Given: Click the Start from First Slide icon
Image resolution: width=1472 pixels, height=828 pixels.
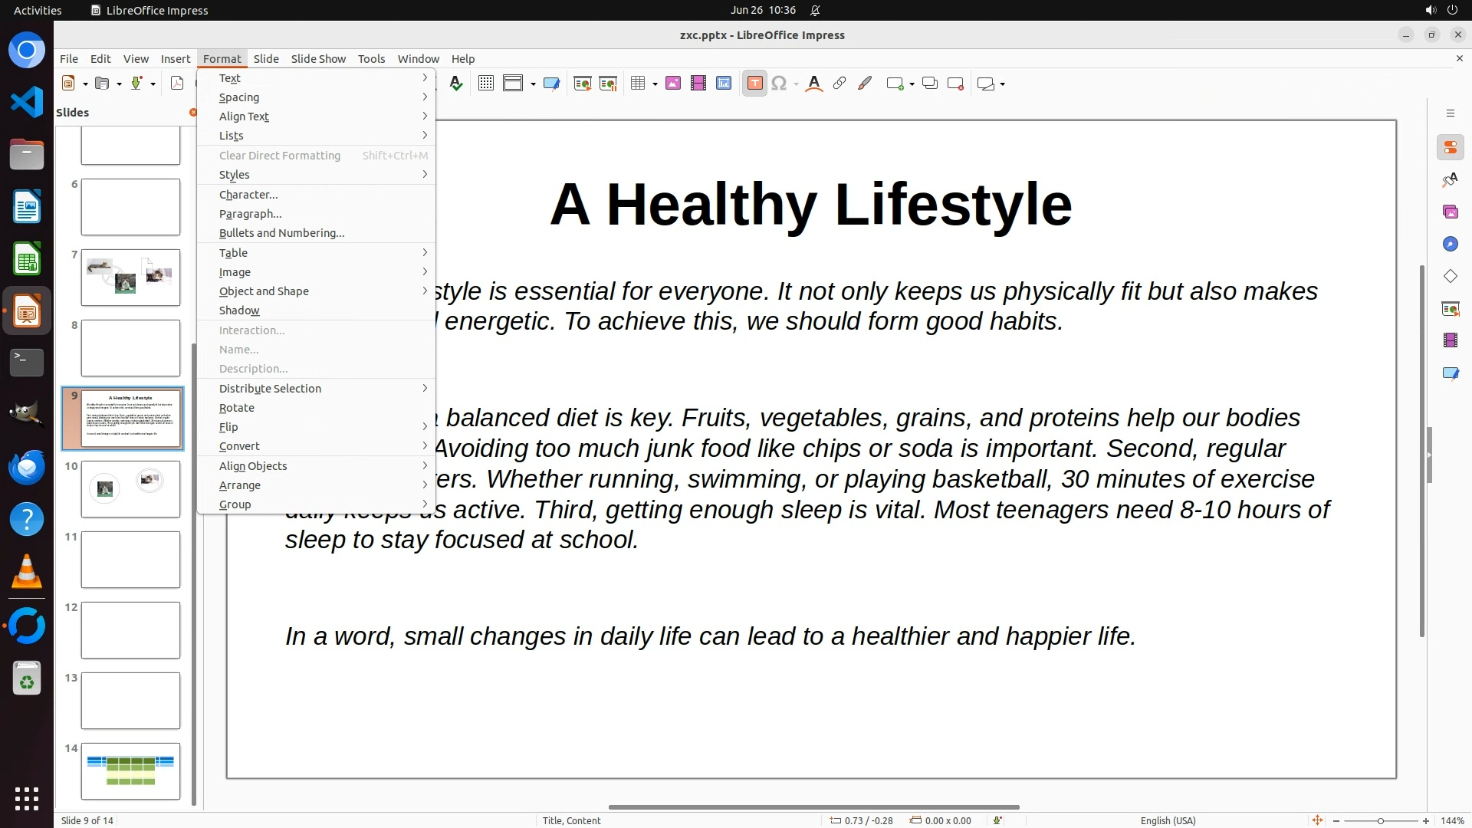Looking at the screenshot, I should (583, 84).
